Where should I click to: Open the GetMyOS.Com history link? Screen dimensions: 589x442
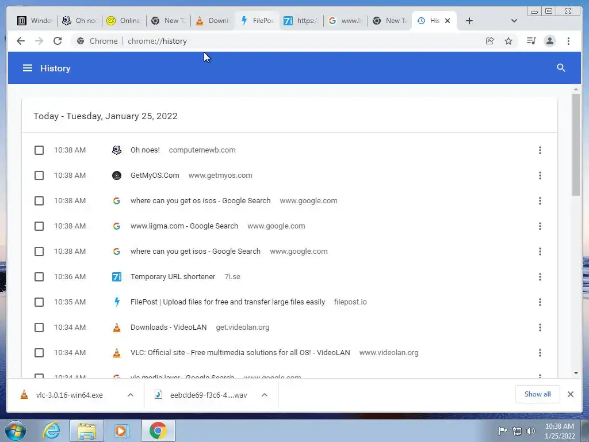155,176
